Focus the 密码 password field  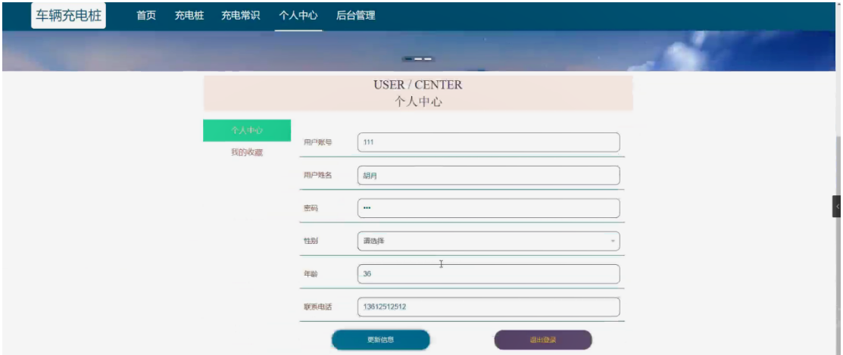pyautogui.click(x=489, y=208)
